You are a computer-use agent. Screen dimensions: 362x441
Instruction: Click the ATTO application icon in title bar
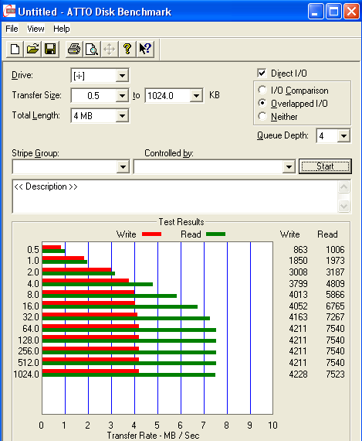tap(9, 12)
